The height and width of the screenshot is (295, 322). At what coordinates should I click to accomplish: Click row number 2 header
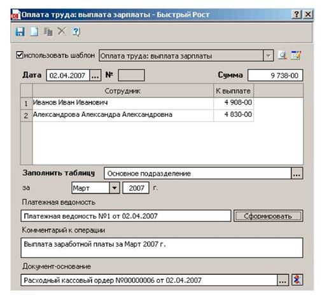pos(26,116)
